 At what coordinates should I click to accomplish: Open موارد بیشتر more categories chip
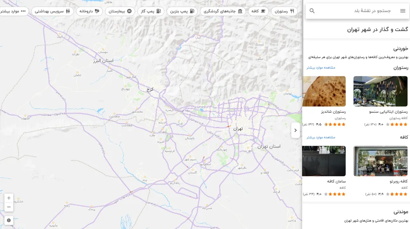(x=13, y=11)
